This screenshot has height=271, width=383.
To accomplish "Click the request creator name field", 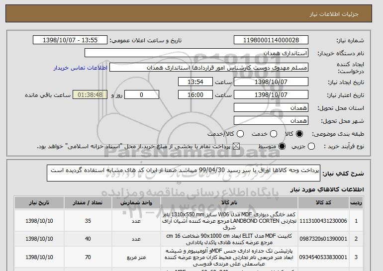I will click(x=209, y=68).
